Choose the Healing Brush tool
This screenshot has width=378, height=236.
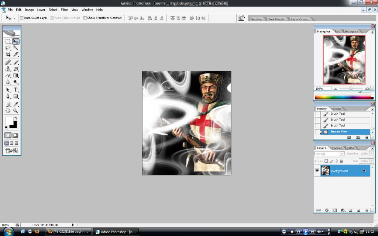click(x=8, y=62)
